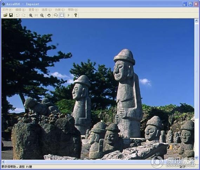Click the redo arrow in the toolbar

24,15
